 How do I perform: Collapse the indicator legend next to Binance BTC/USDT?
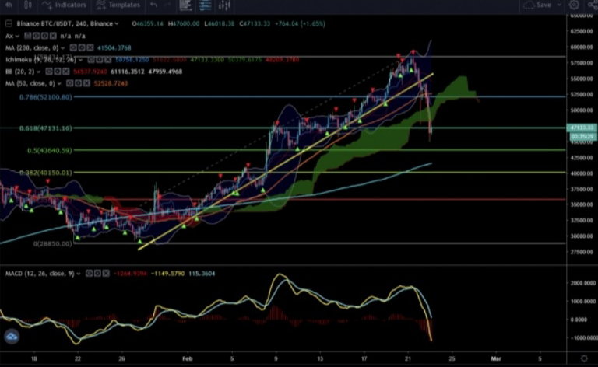tap(9, 23)
